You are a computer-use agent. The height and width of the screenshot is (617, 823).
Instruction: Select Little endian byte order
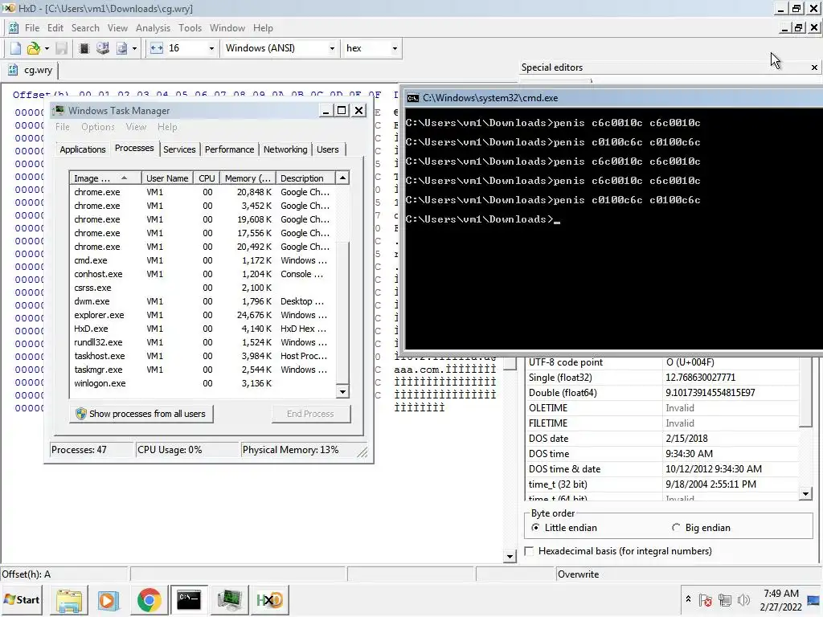565,528
